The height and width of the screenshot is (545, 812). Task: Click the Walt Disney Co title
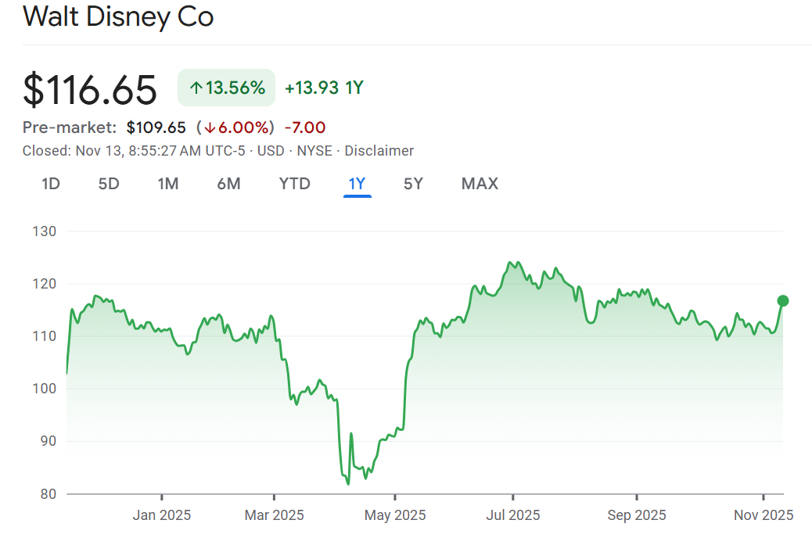(x=118, y=16)
